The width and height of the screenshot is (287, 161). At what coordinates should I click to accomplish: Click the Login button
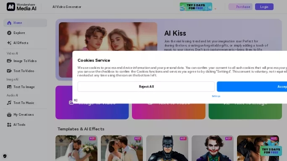(x=264, y=7)
